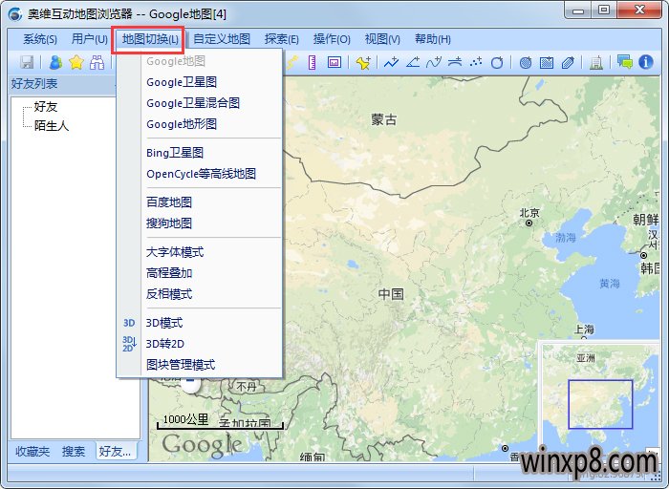Switch to the 搜索 tab
This screenshot has width=669, height=489.
pos(74,451)
